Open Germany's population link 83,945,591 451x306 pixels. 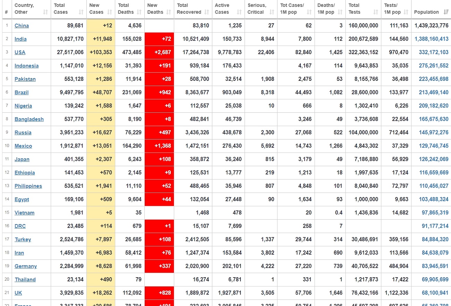pos(431,266)
